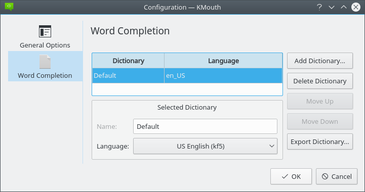Click the Move Down button
The height and width of the screenshot is (192, 365).
(320, 121)
